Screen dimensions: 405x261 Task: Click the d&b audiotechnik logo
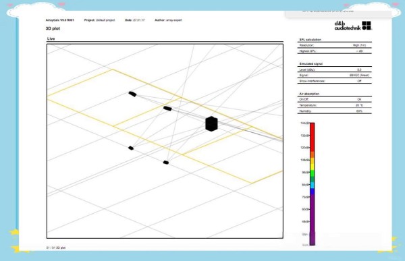[353, 26]
